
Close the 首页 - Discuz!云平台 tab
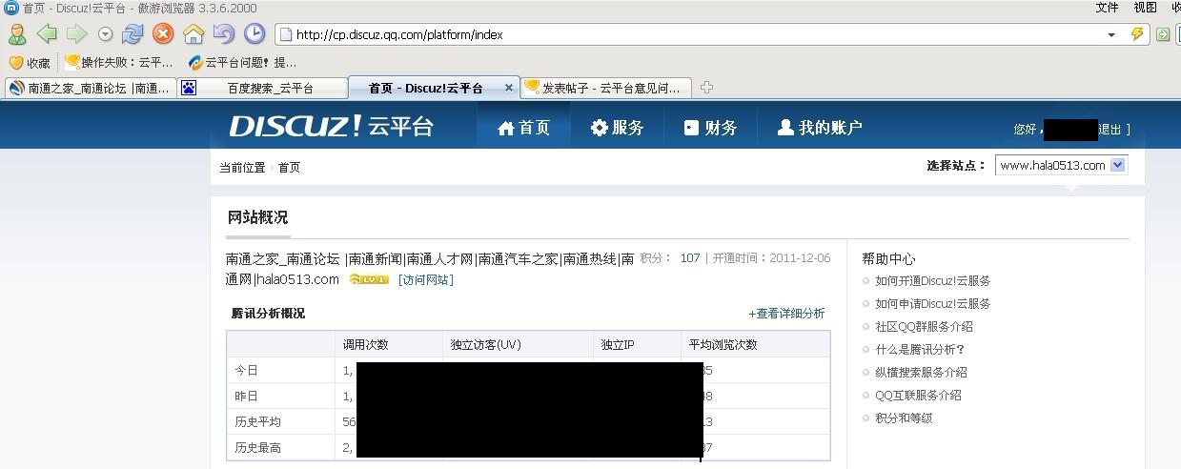coord(509,88)
